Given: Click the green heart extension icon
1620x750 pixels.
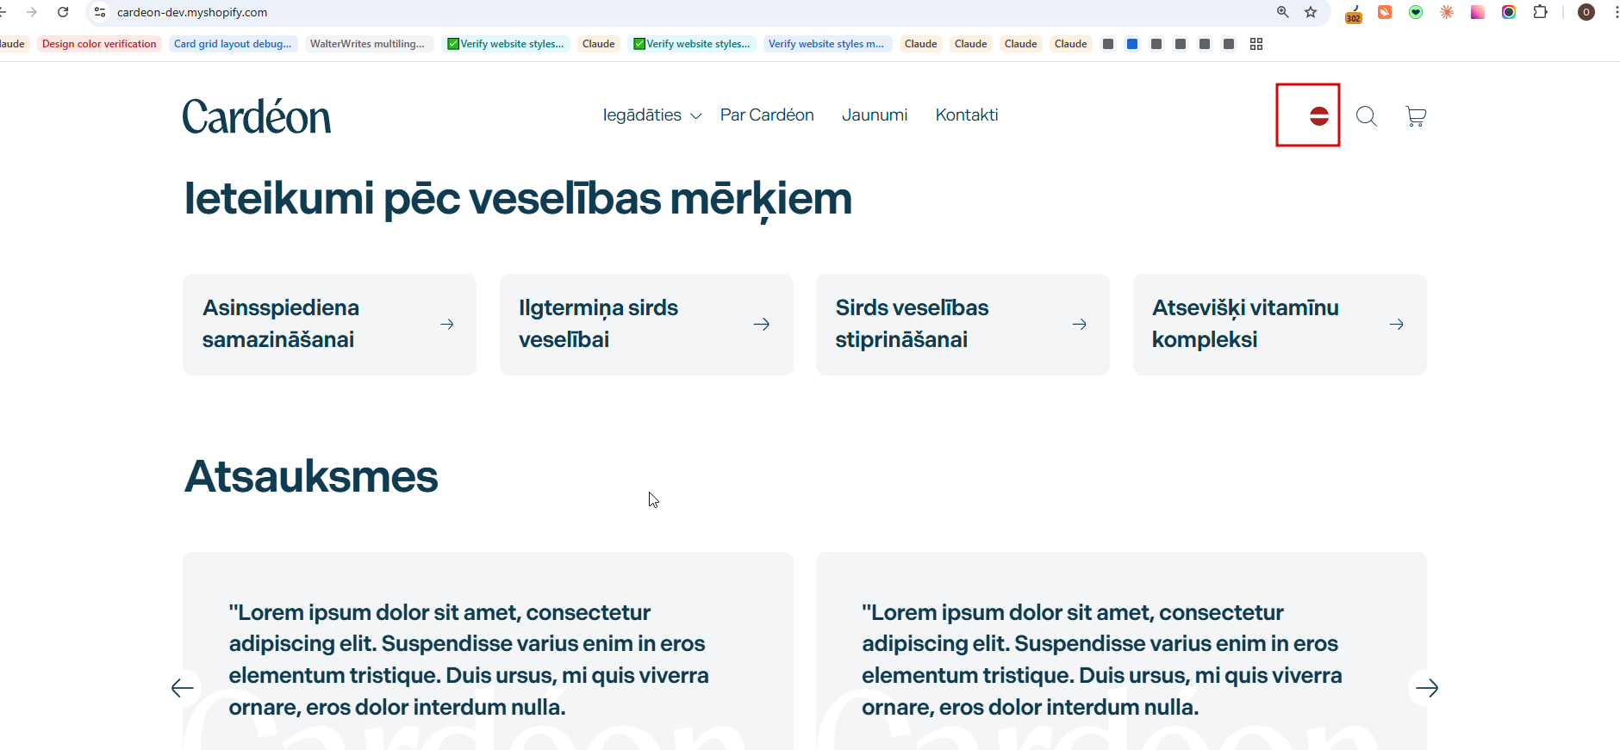Looking at the screenshot, I should click(1416, 12).
